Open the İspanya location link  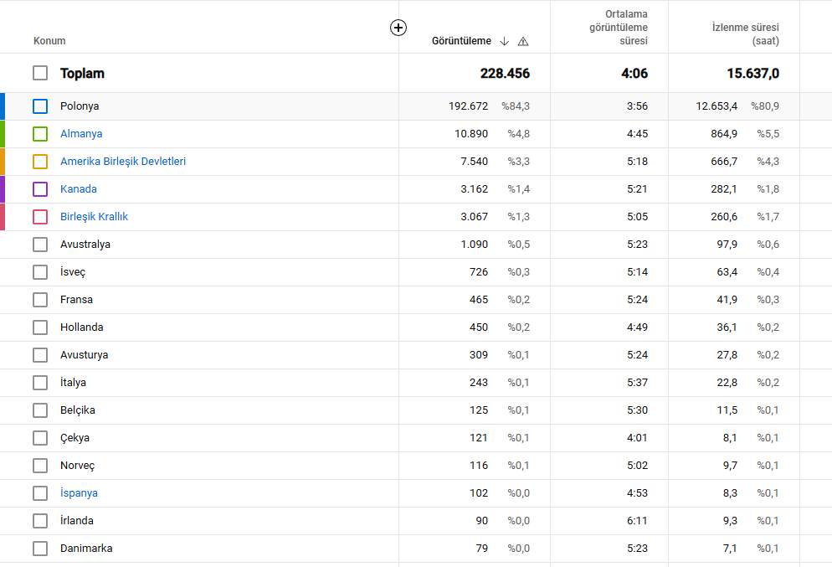(x=79, y=492)
